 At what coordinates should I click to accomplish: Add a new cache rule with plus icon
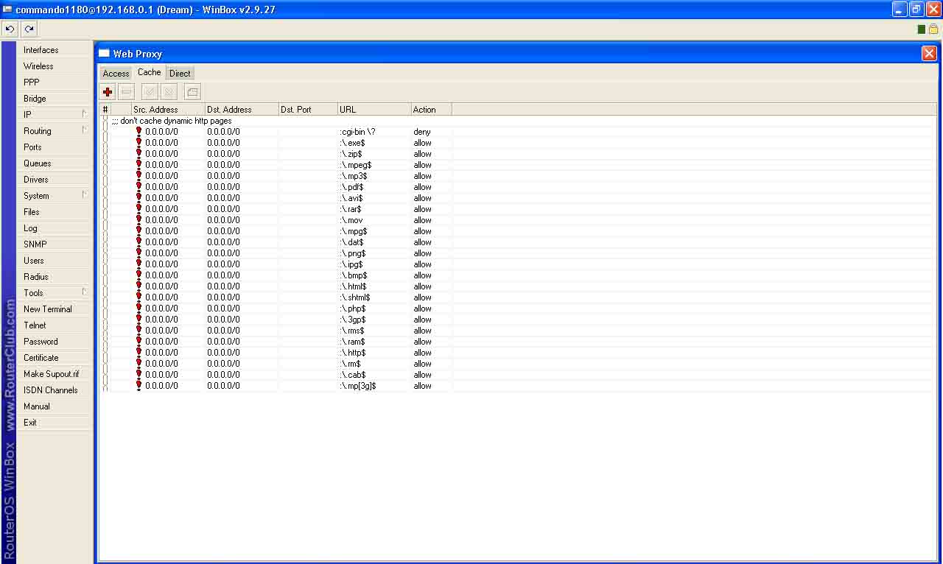(x=108, y=92)
